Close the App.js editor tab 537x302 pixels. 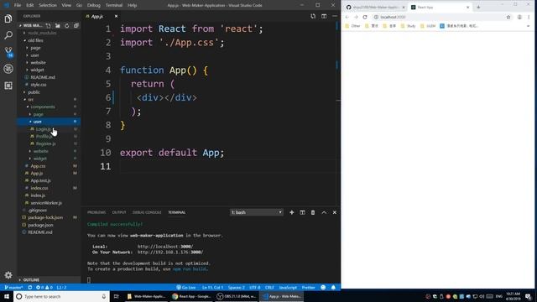pyautogui.click(x=116, y=16)
